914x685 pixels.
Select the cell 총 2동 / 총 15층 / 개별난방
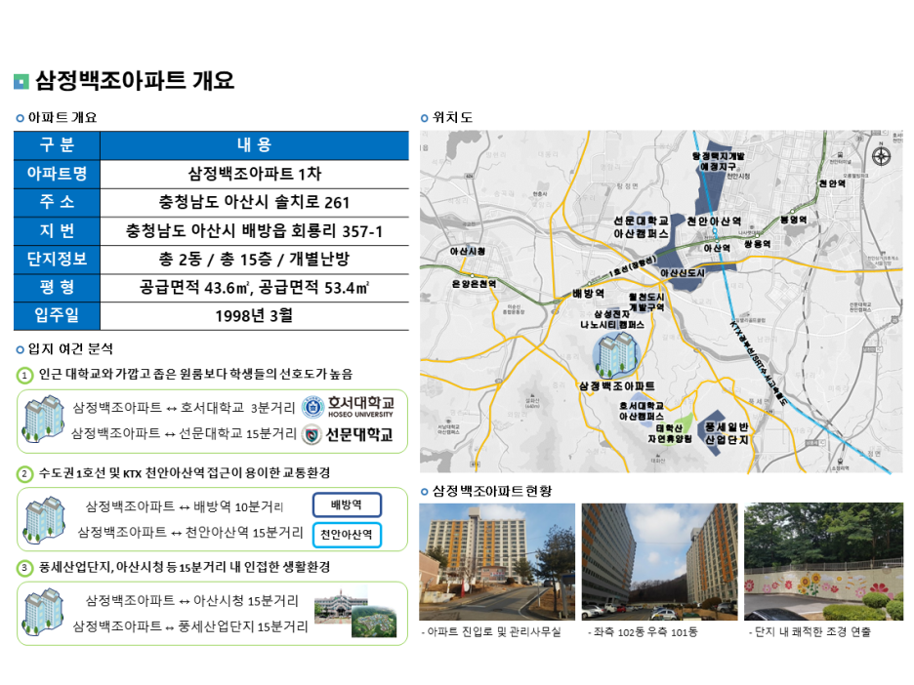pyautogui.click(x=254, y=259)
